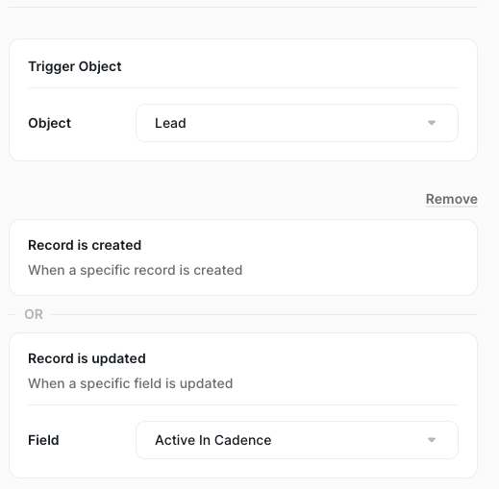499x489 pixels.
Task: Select the Record is updated trigger card
Action: 243,405
